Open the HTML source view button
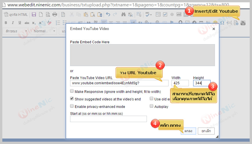 click(x=16, y=15)
